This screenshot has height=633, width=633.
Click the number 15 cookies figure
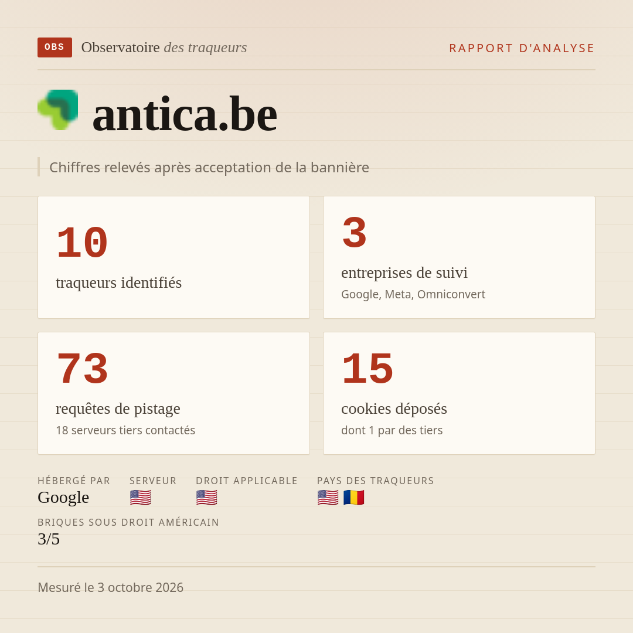pos(367,369)
